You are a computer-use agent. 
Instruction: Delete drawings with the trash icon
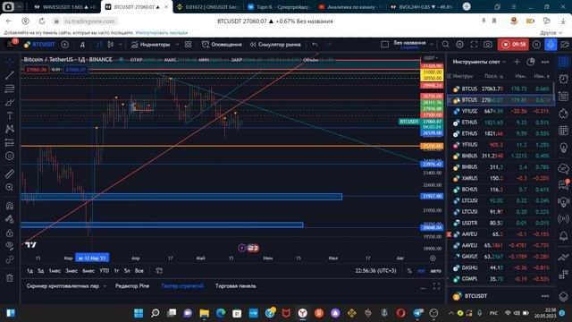click(10, 278)
